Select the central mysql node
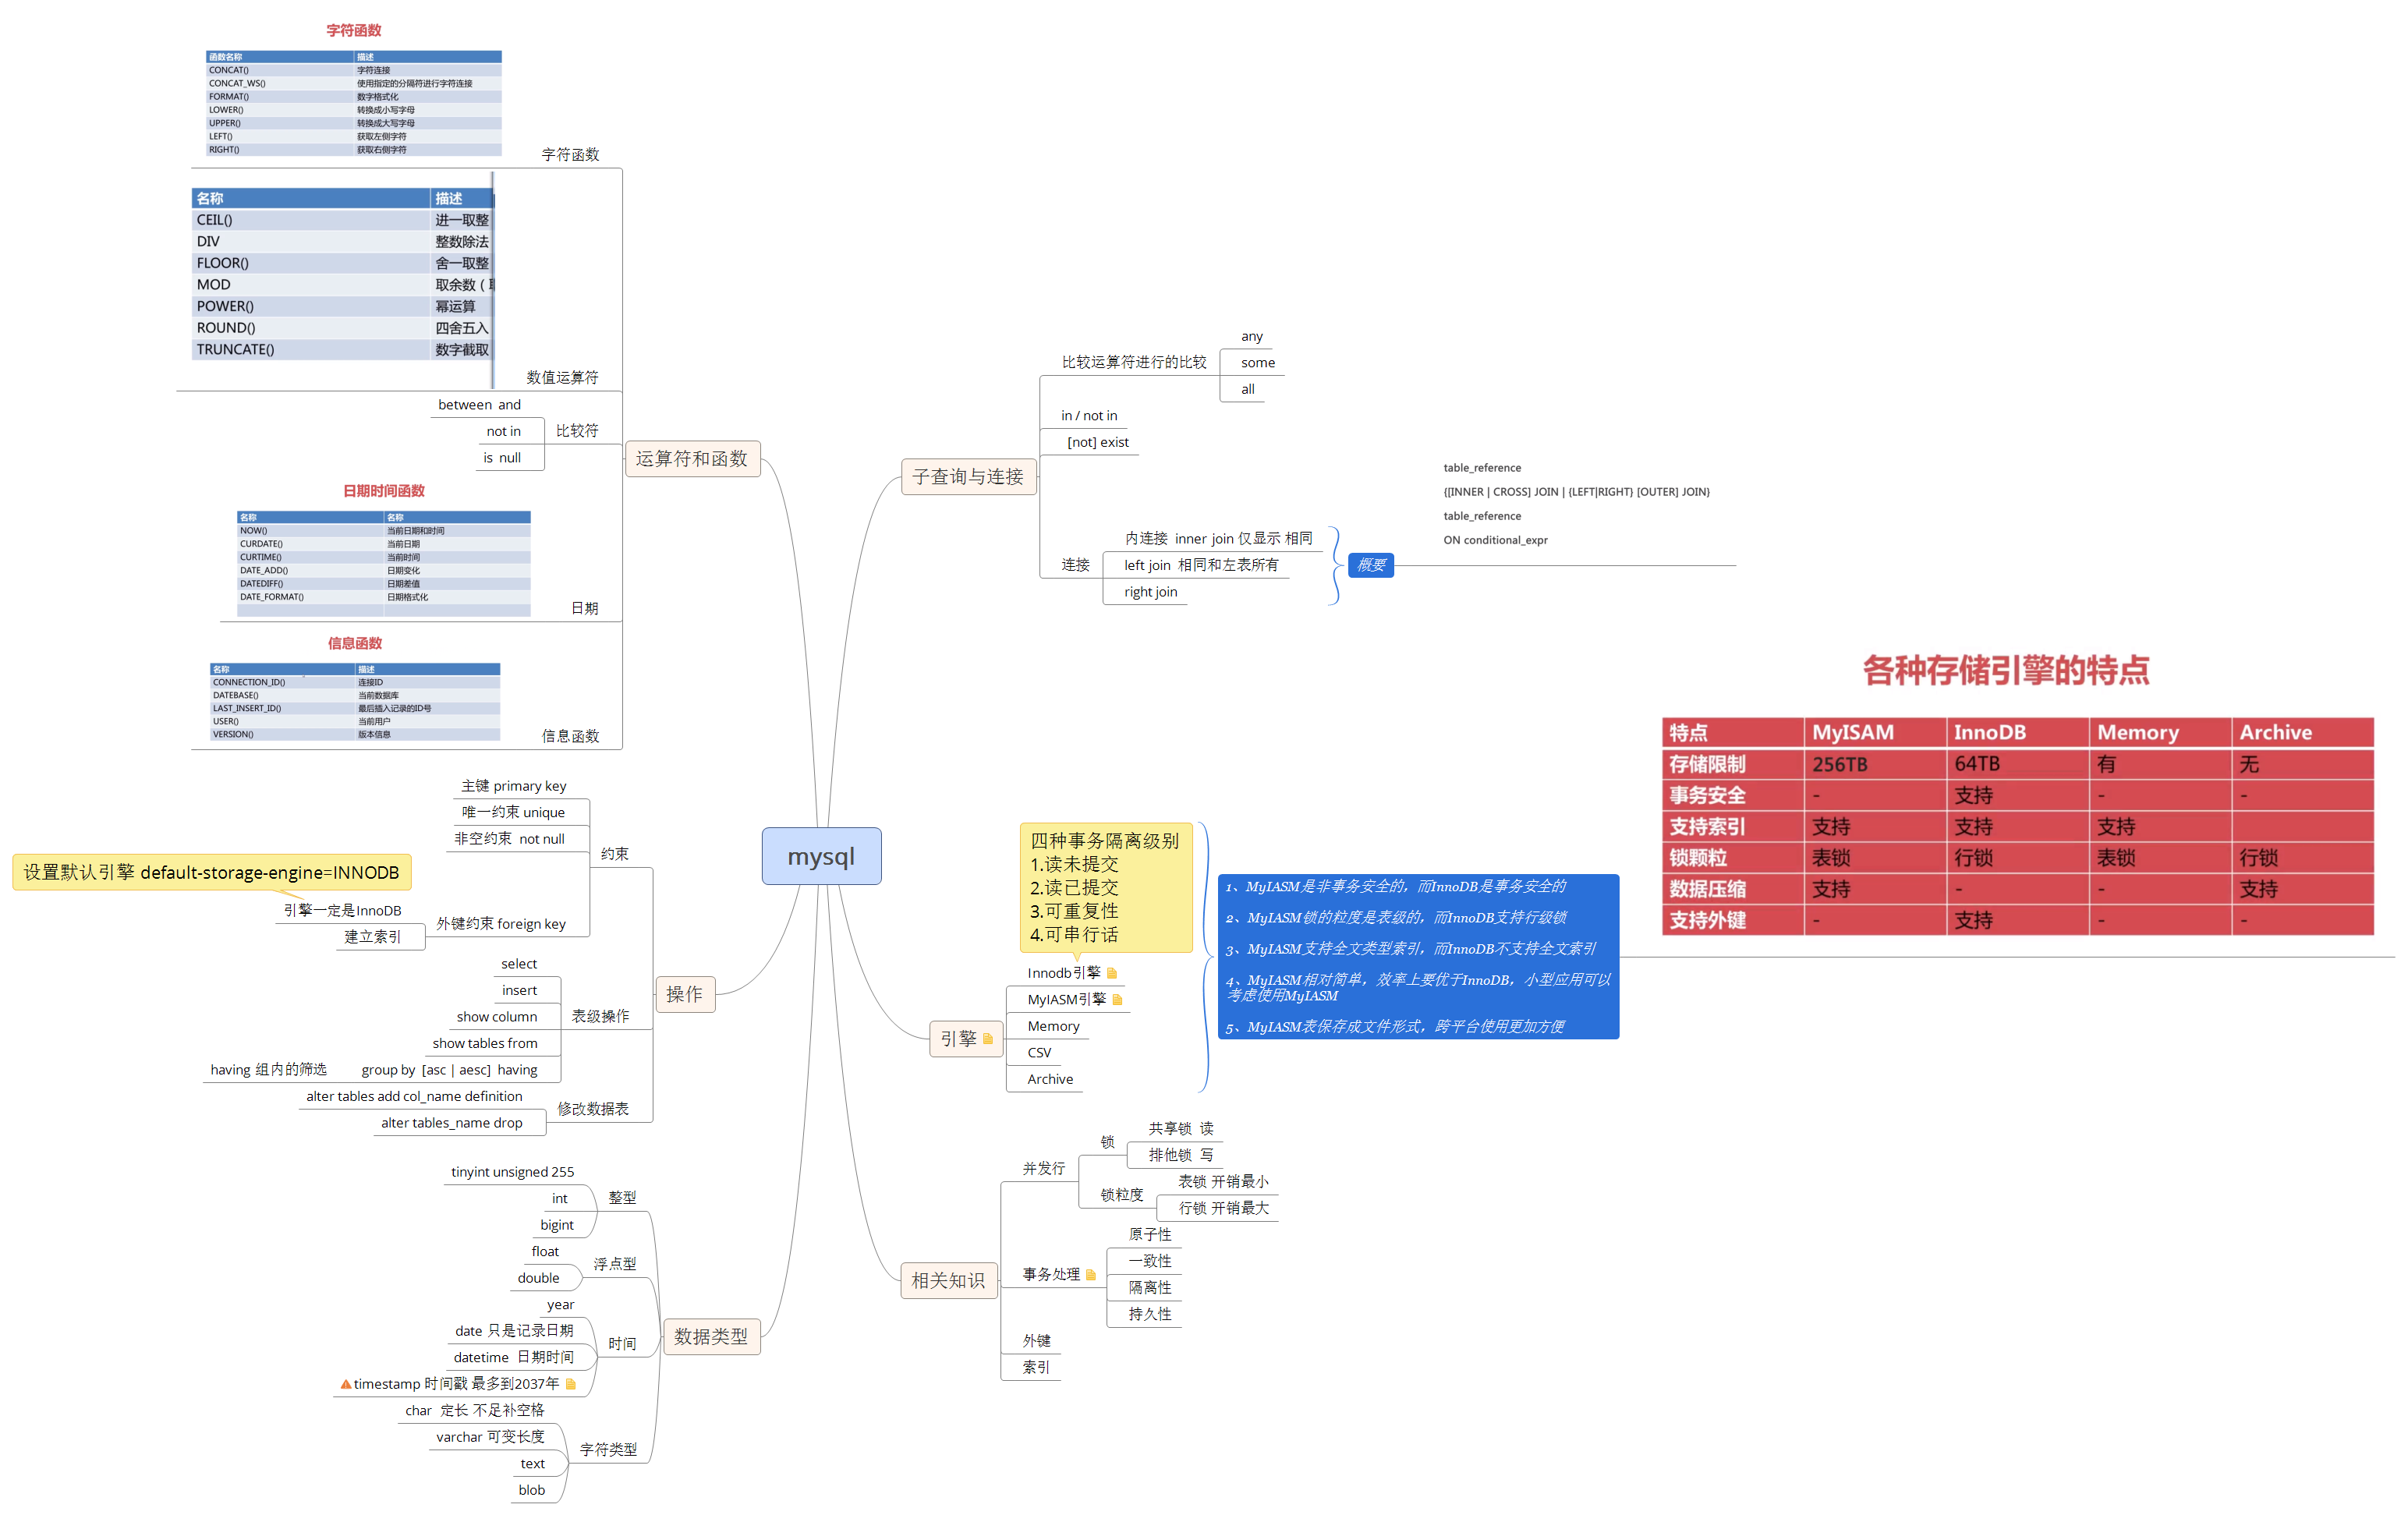The height and width of the screenshot is (1515, 2408). 821,856
